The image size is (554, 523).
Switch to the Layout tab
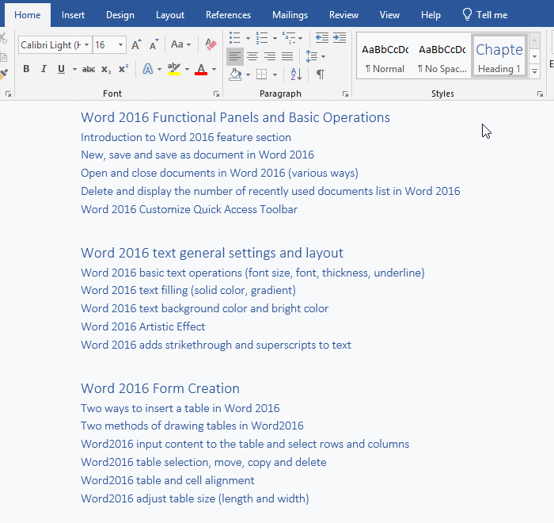click(x=170, y=15)
